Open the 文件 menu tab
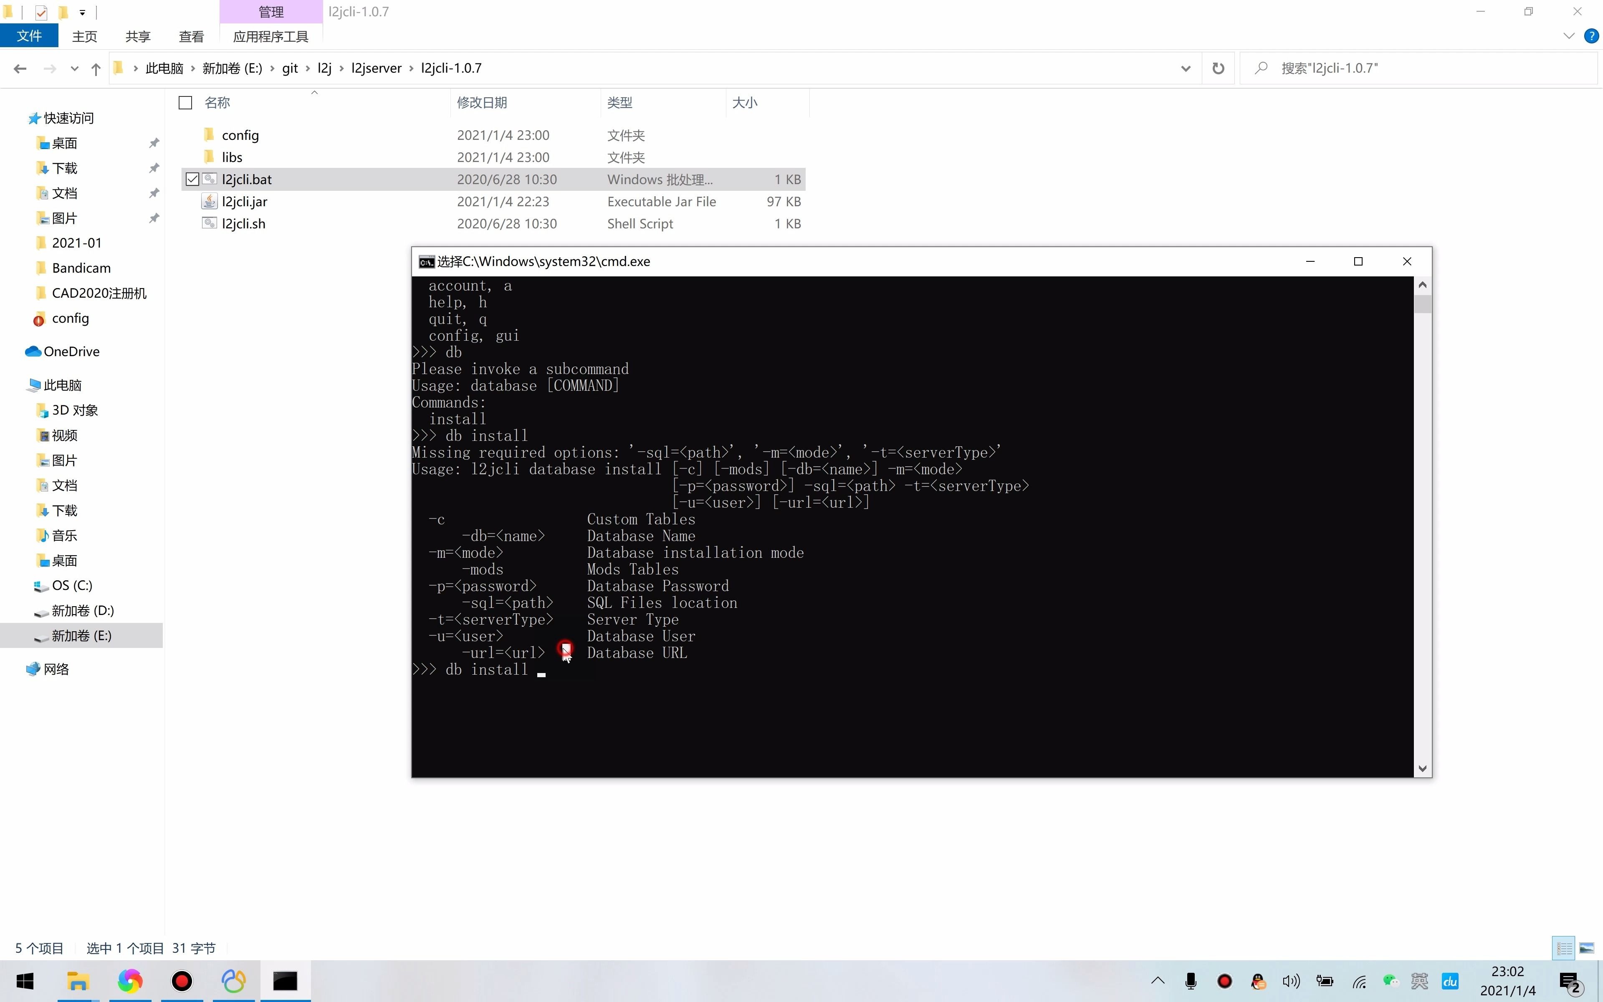1603x1002 pixels. click(29, 36)
